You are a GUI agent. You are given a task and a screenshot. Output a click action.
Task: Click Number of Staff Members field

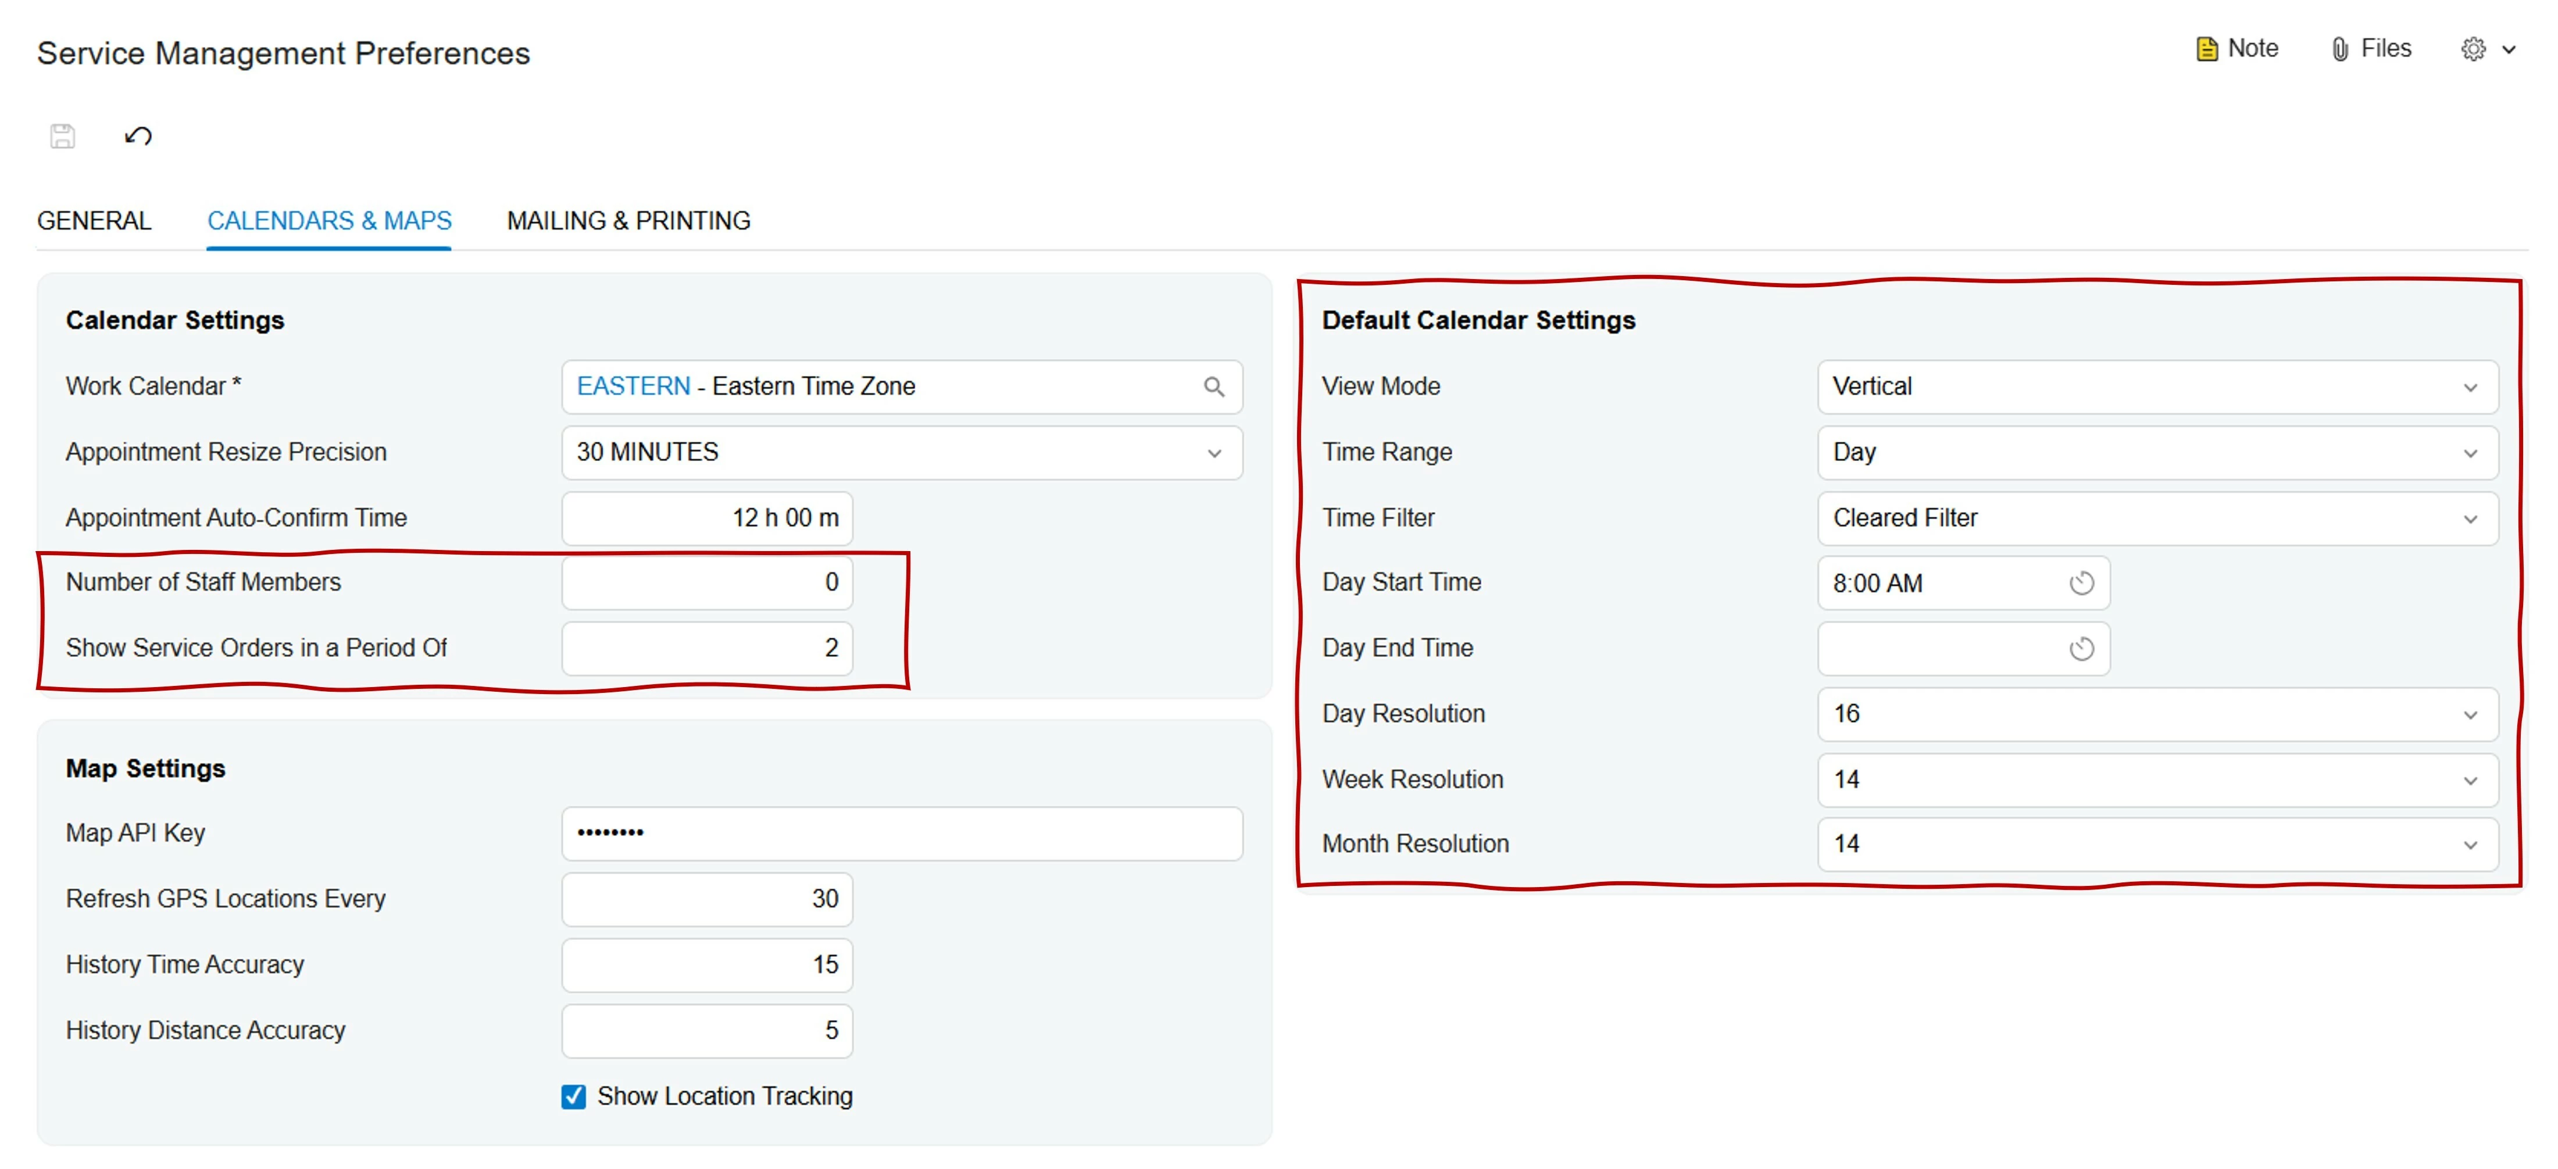click(706, 583)
